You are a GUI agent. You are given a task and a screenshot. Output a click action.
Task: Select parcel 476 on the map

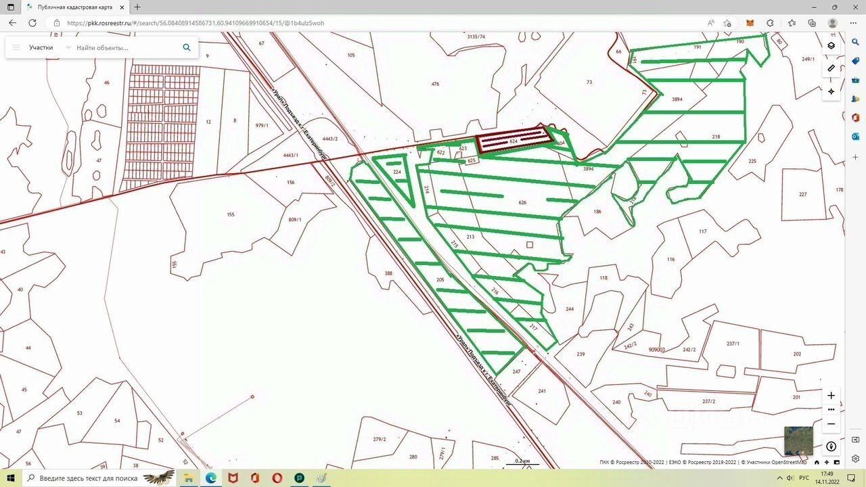click(435, 84)
